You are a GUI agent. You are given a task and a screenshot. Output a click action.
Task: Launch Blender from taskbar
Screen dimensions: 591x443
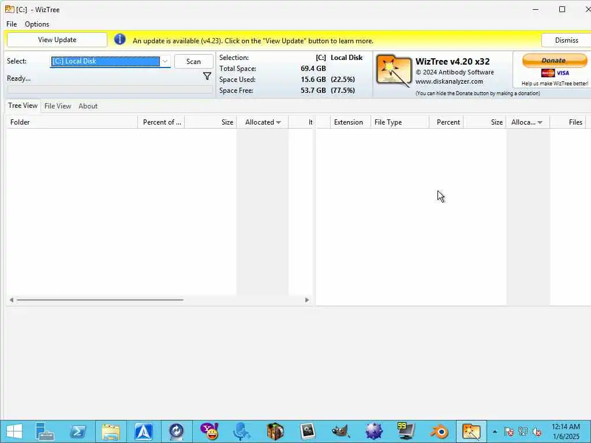(439, 431)
